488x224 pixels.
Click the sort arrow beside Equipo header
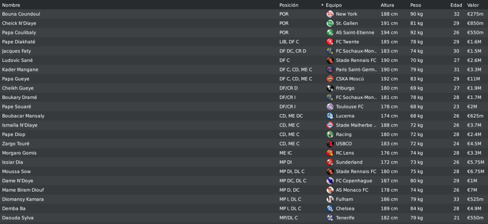coord(322,5)
